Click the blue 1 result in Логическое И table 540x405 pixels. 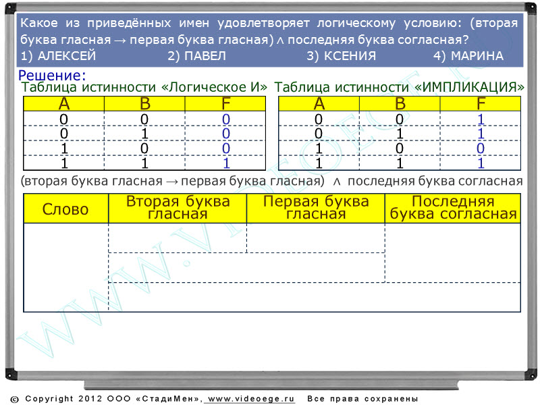coord(226,163)
